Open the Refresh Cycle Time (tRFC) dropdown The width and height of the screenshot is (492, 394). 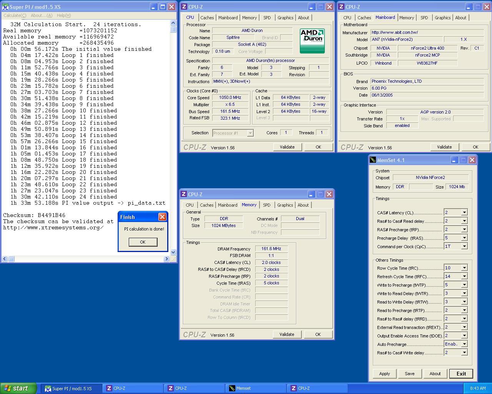(x=464, y=276)
